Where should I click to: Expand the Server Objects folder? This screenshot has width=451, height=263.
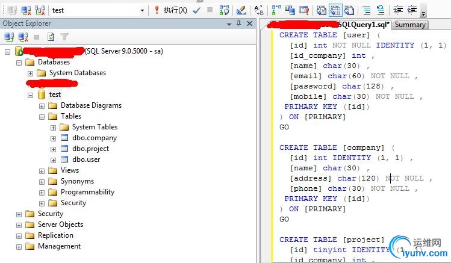click(19, 225)
